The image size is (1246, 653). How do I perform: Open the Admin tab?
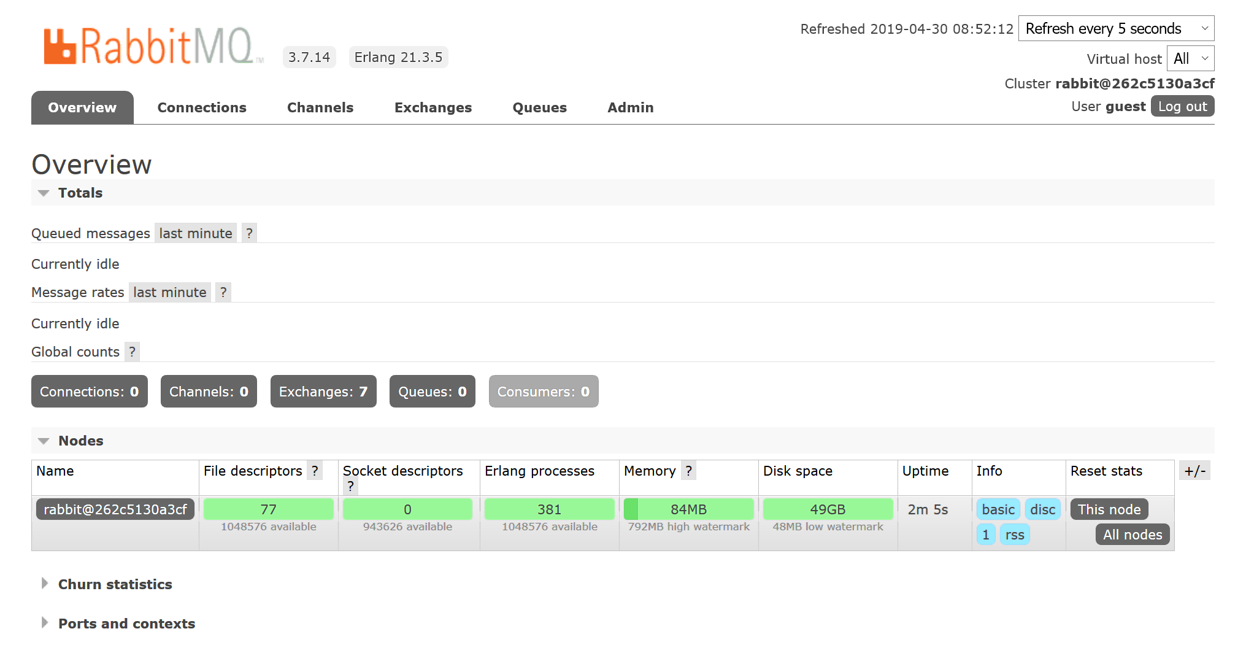(x=631, y=107)
